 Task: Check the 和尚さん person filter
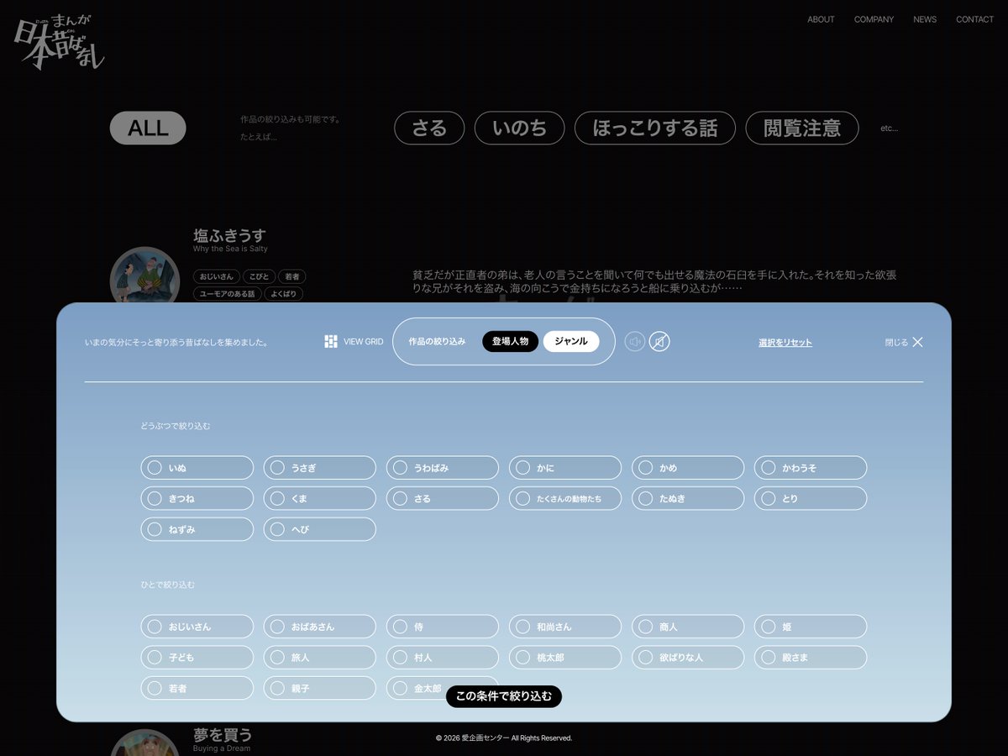[564, 626]
